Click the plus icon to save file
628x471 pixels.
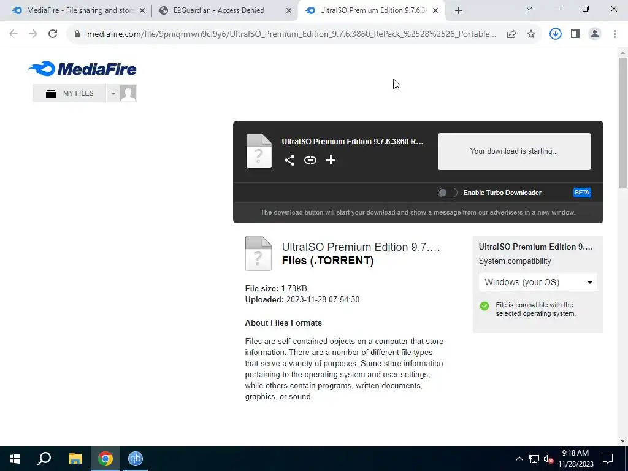[x=331, y=160]
